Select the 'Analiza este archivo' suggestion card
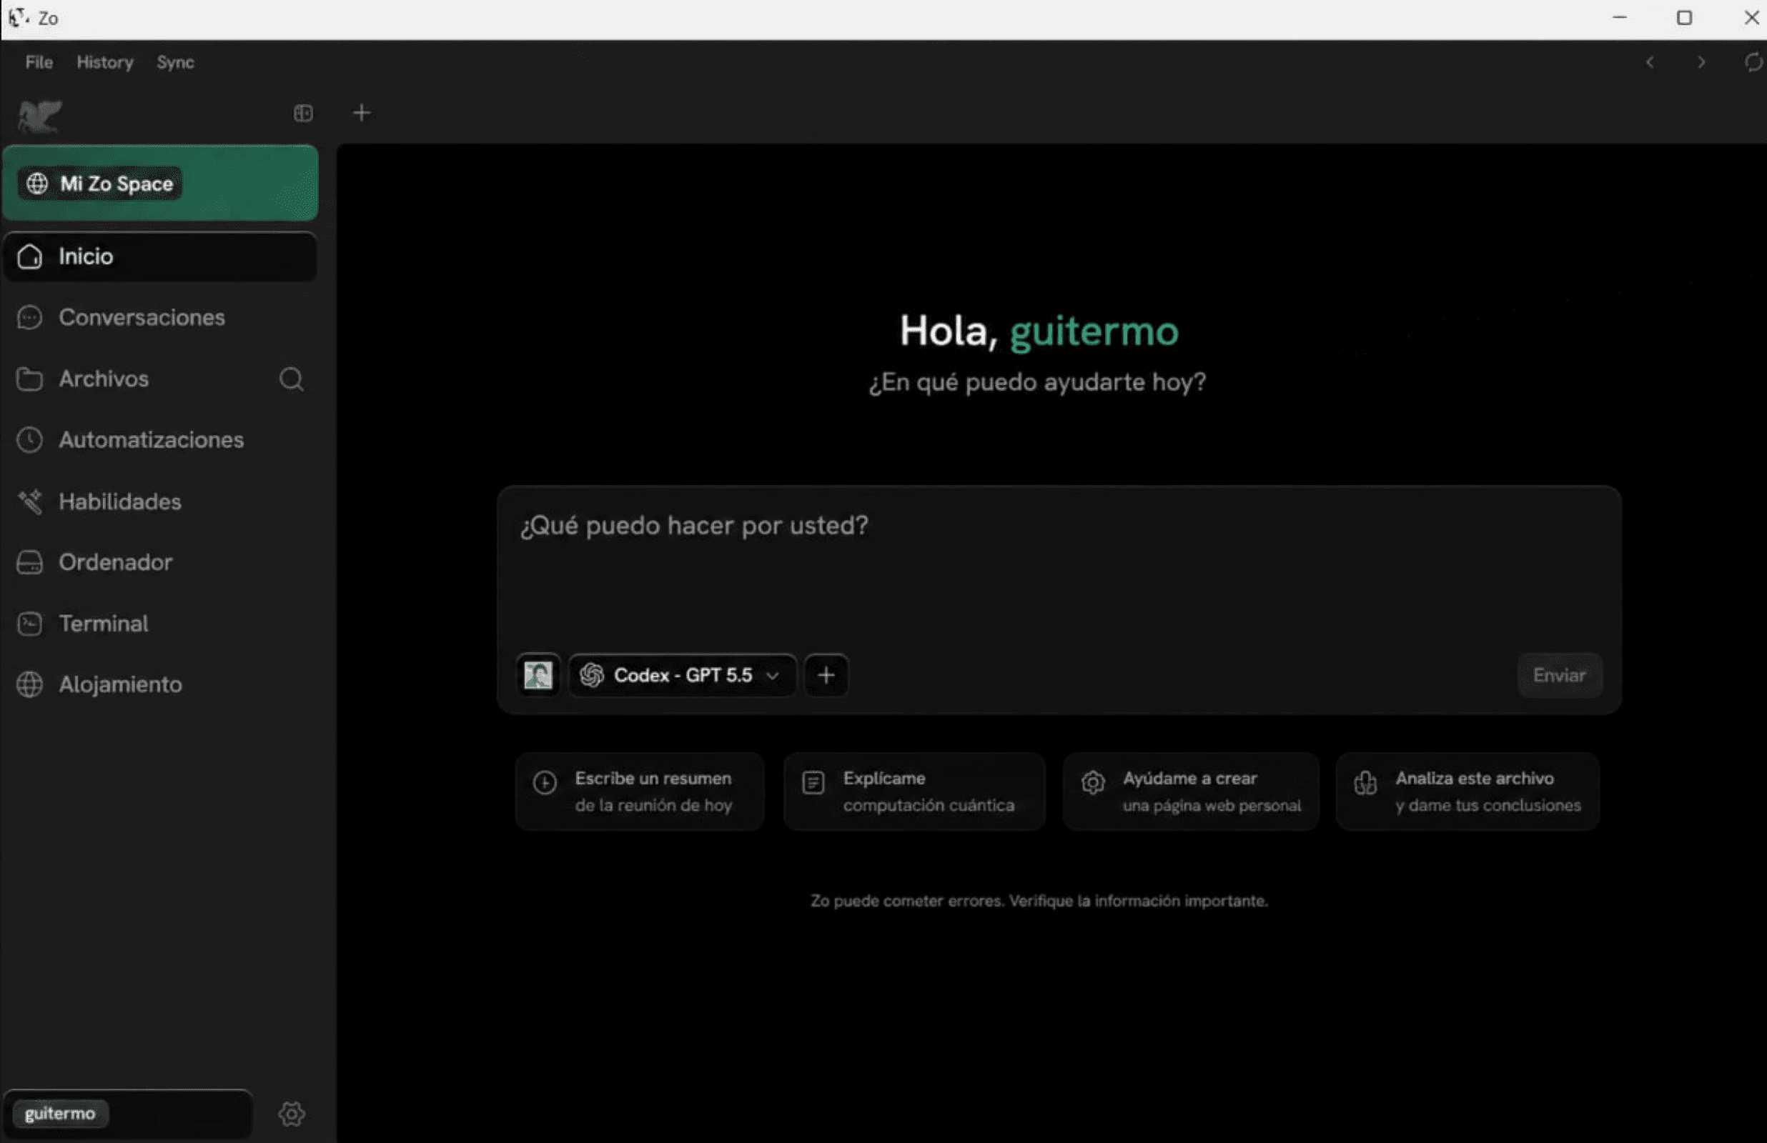This screenshot has width=1767, height=1143. [x=1467, y=792]
